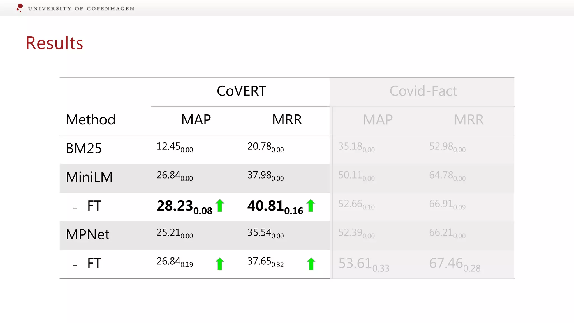574x323 pixels.
Task: Select the 'BM25' row label
Action: tap(84, 148)
